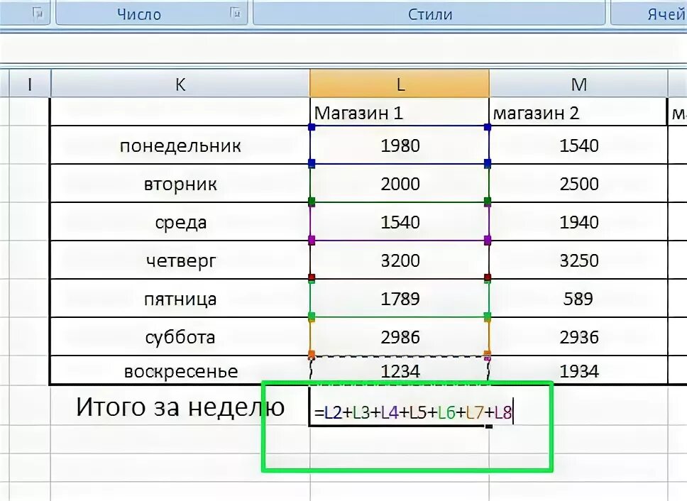
Task: Click the Ячейки ribbon group label
Action: pyautogui.click(x=666, y=13)
